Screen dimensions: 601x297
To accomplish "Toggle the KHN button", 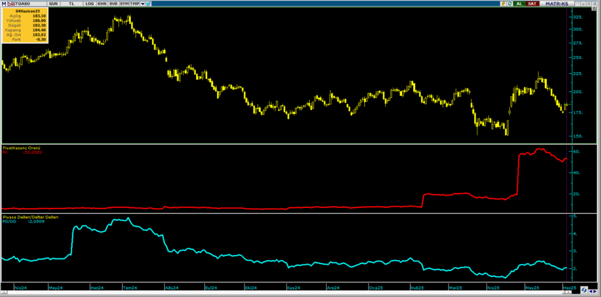I will tap(102, 4).
